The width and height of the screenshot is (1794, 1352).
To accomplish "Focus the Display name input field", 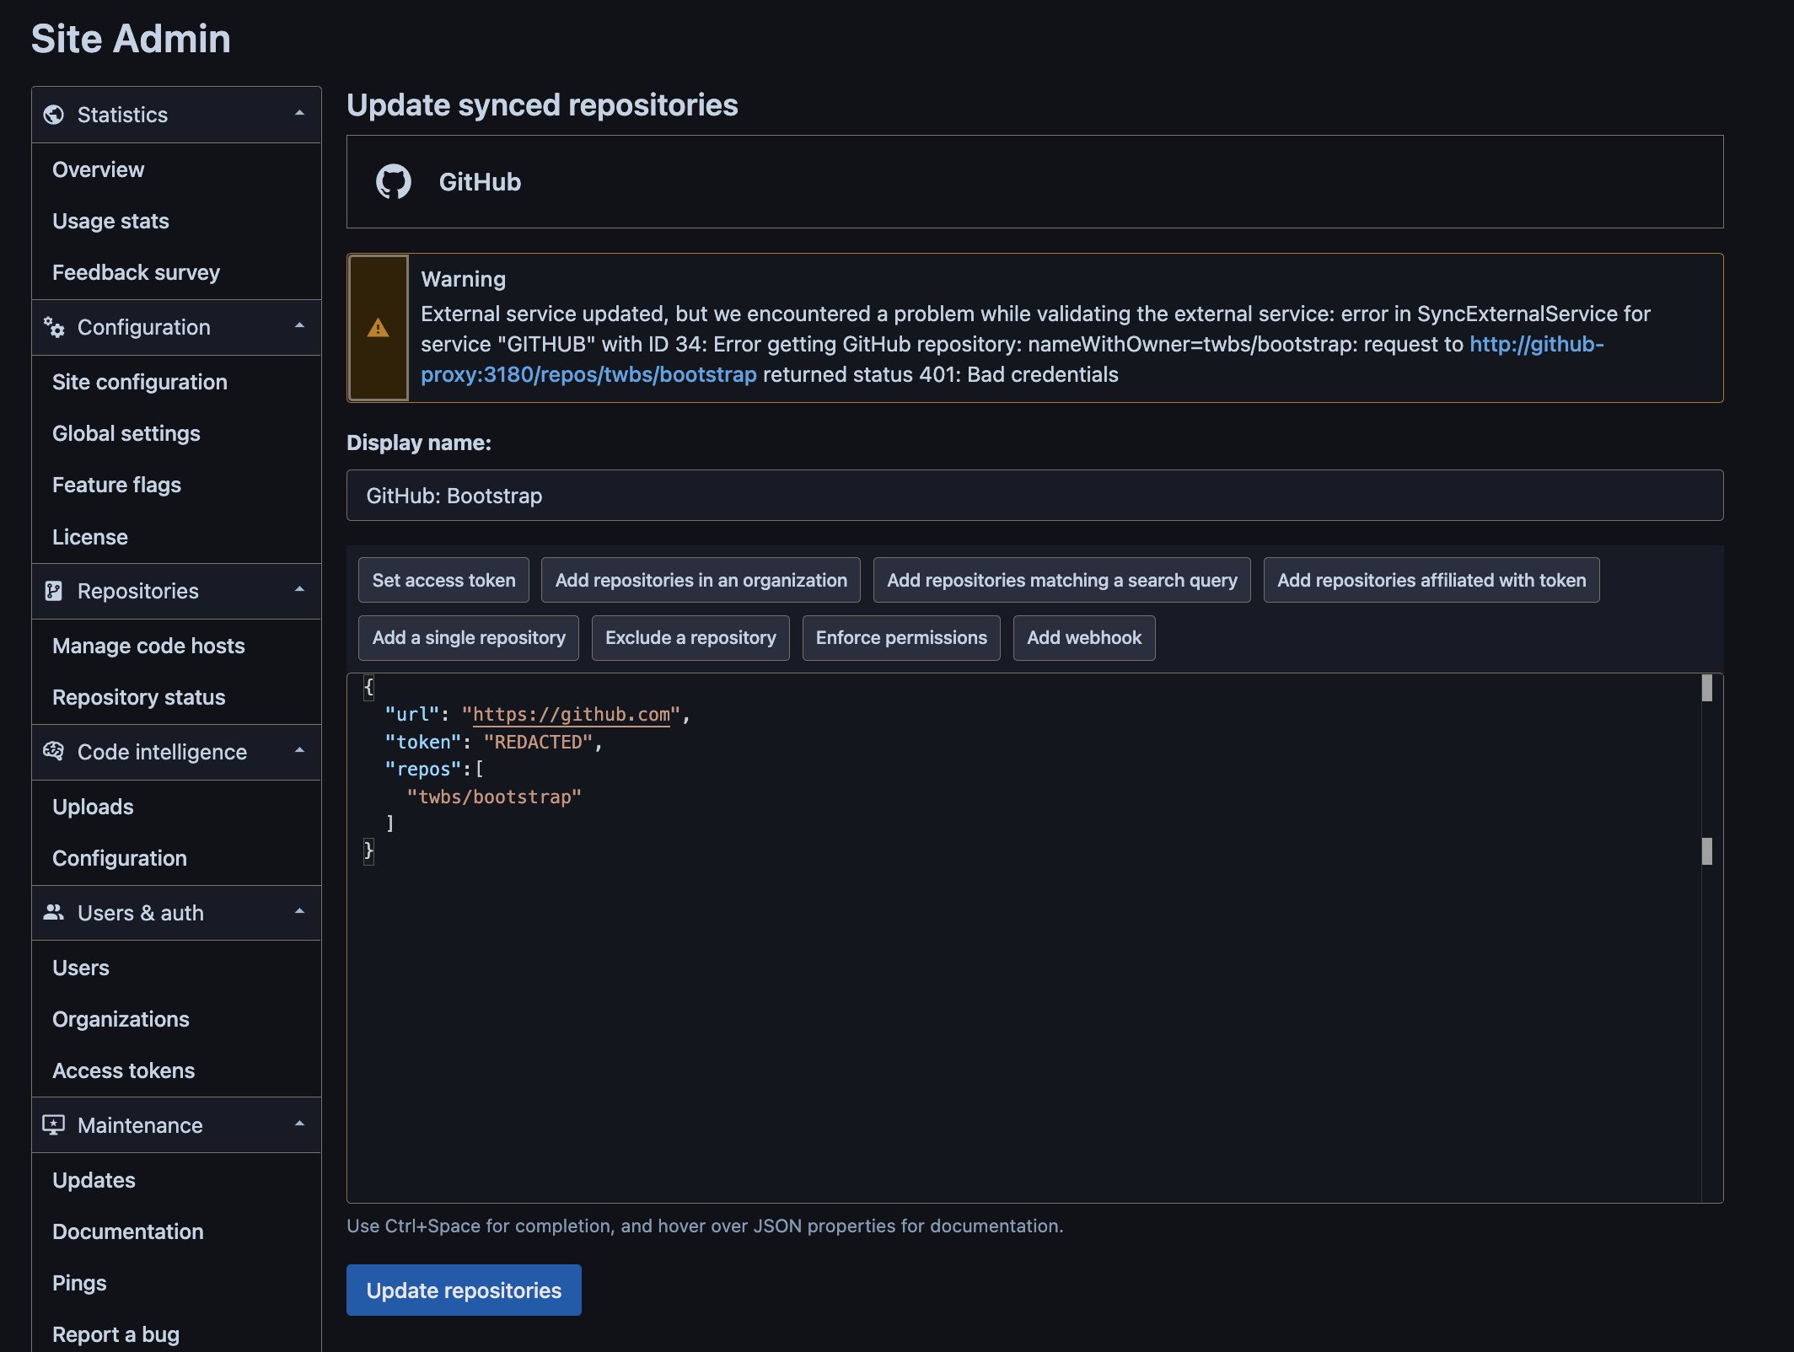I will pos(1034,496).
